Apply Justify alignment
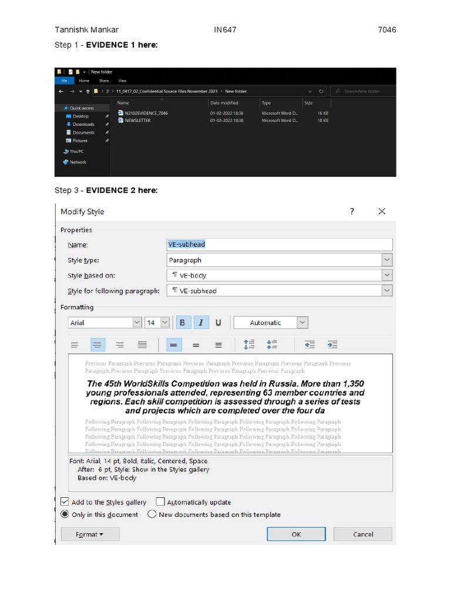451x602 pixels. coord(142,345)
